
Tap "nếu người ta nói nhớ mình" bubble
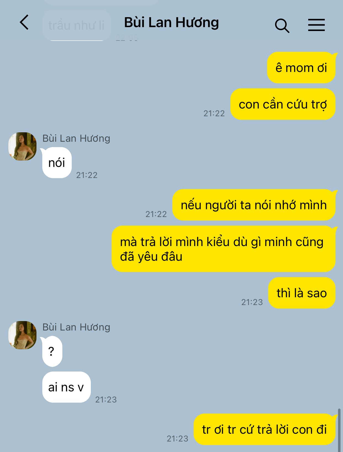point(254,205)
